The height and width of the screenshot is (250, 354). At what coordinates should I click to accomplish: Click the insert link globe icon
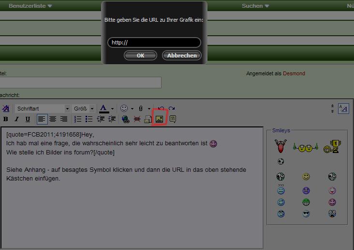126,119
